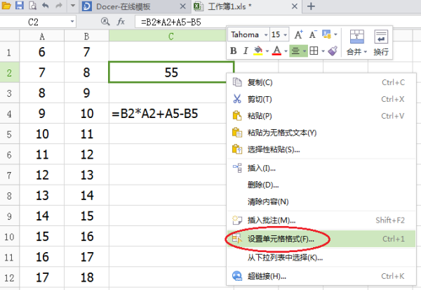Click the decrease font size icon

click(x=312, y=34)
